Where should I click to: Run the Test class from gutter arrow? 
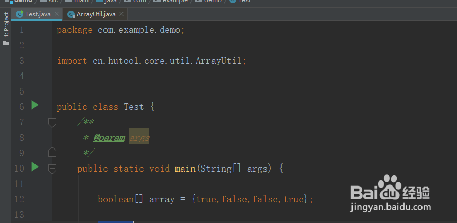tap(34, 106)
